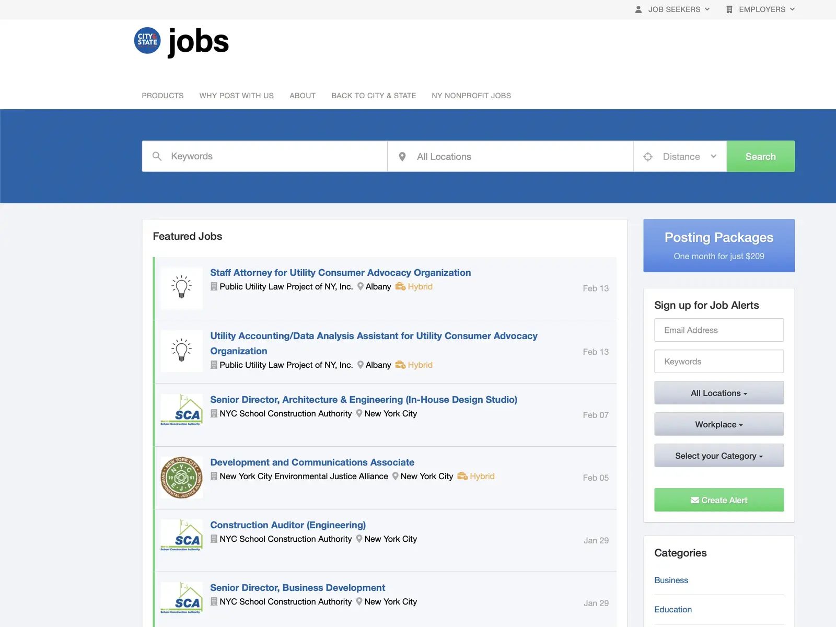Select the Education category link

673,610
